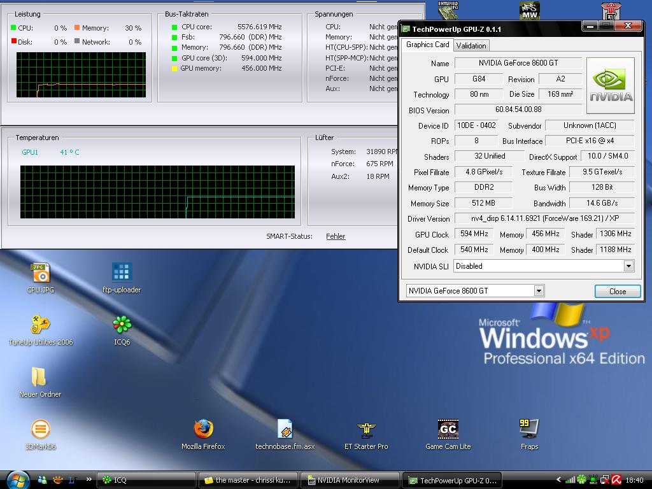652x489 pixels.
Task: Click the red Disk legend square
Action: [x=13, y=41]
